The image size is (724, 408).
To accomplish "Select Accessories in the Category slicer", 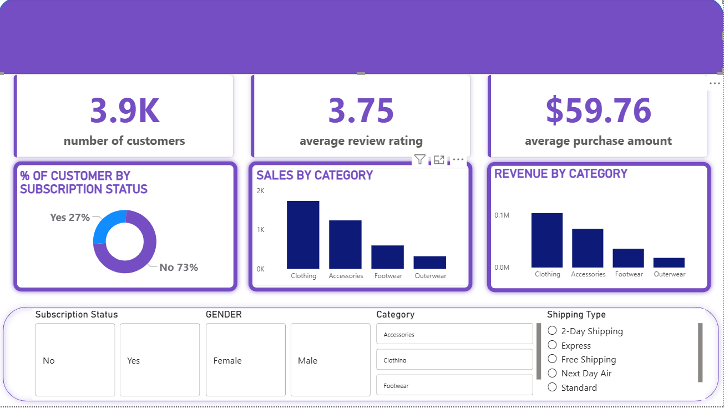I will pos(454,334).
